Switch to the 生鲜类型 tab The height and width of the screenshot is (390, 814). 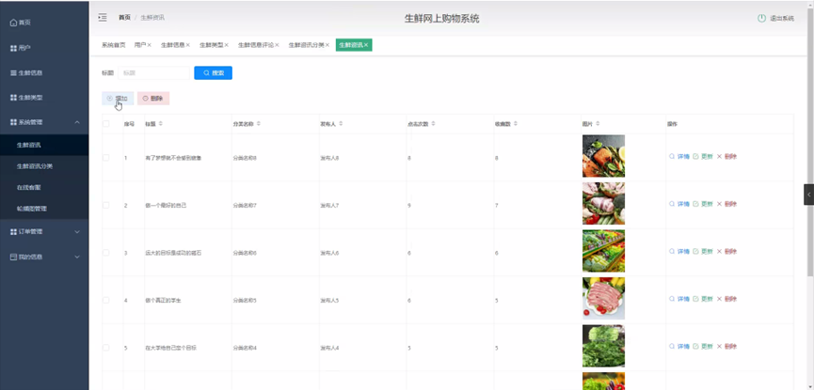(212, 45)
